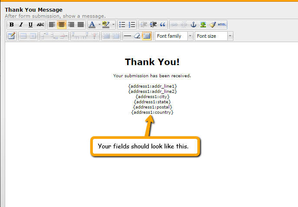Click the {address1:city} line in editor
Screen dimensions: 298x207
[x=152, y=96]
